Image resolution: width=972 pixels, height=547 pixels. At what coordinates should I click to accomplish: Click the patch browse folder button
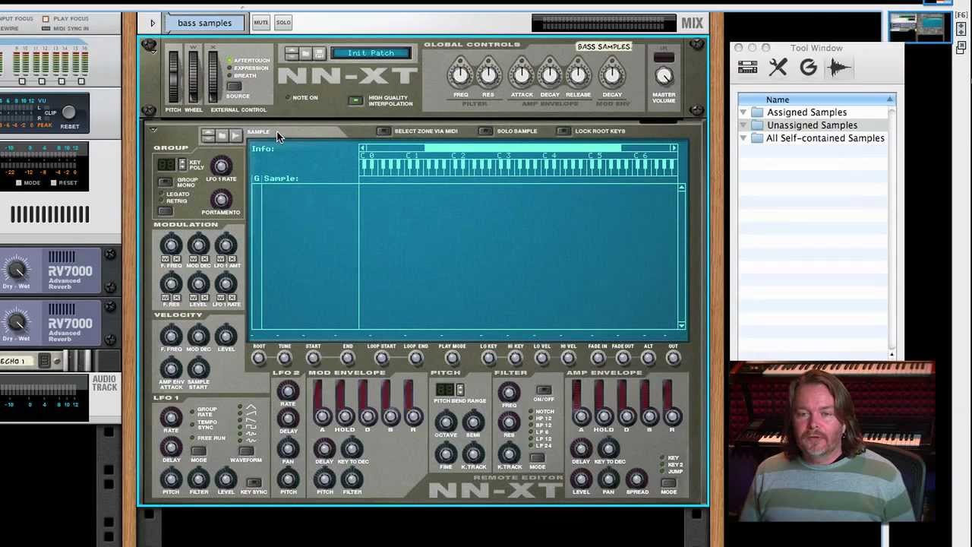(x=305, y=53)
